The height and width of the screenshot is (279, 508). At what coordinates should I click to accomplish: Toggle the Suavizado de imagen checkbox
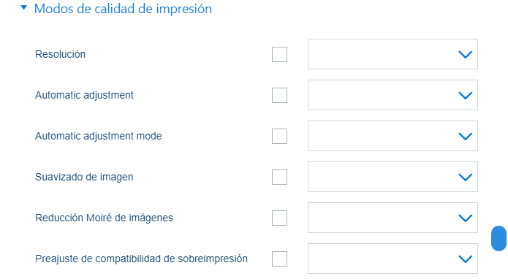(x=279, y=177)
